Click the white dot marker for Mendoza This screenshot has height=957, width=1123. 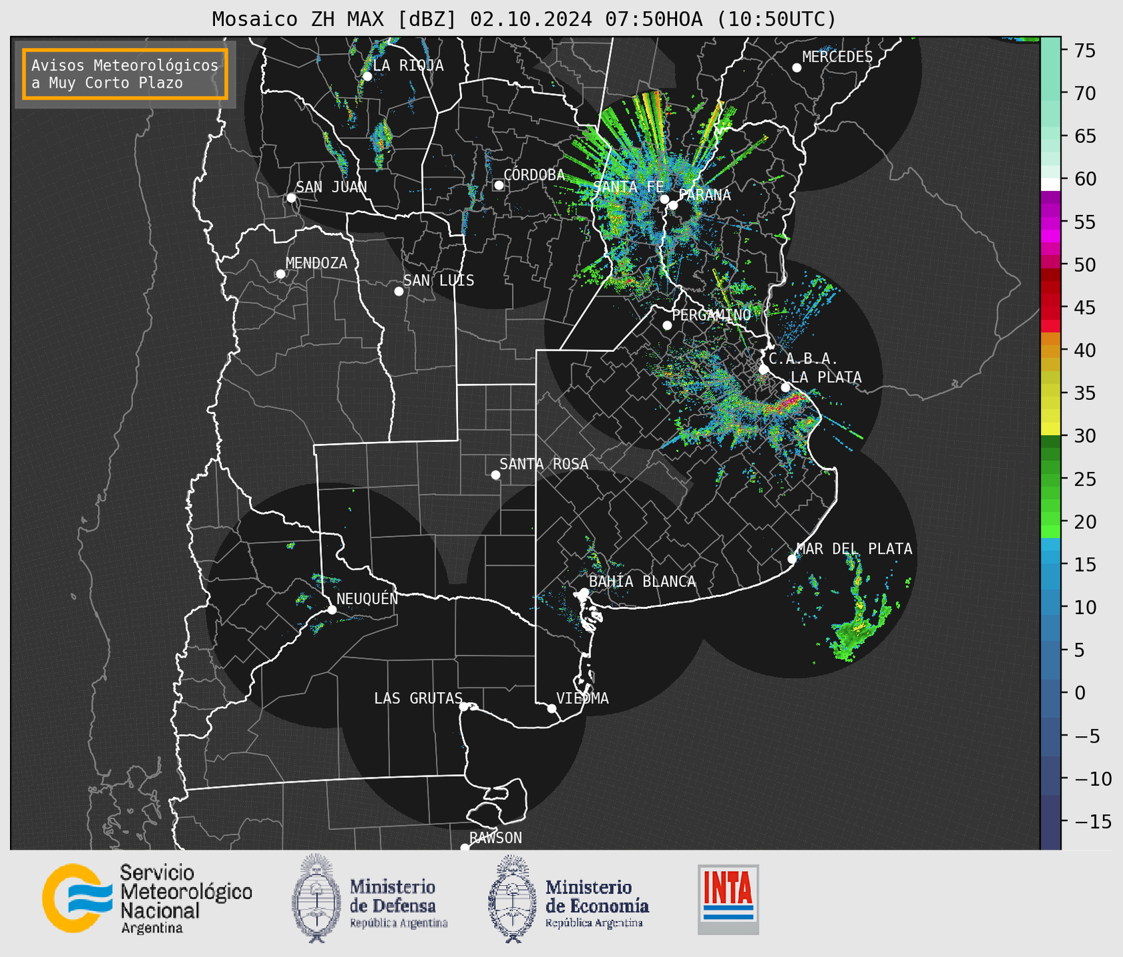click(x=281, y=274)
